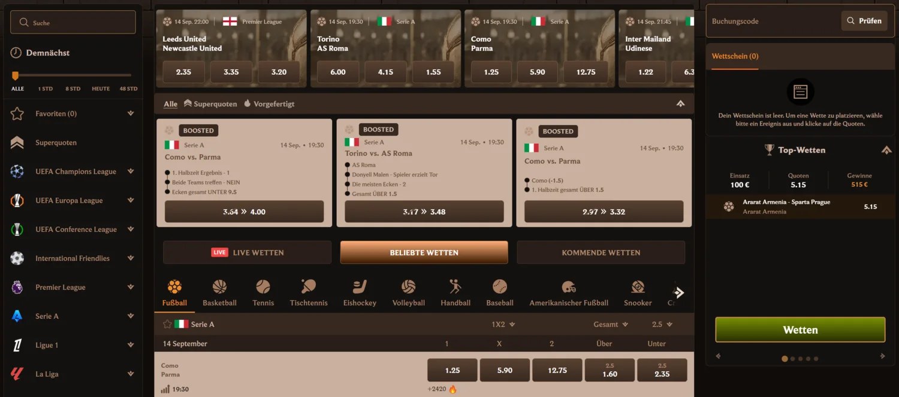Image resolution: width=899 pixels, height=397 pixels.
Task: Select the Amerikanischer Fußball helmet icon
Action: [569, 286]
